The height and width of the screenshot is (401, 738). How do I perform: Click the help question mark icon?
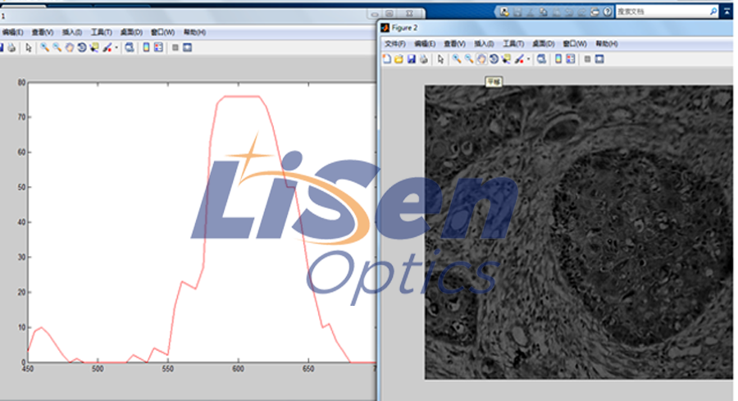(608, 11)
